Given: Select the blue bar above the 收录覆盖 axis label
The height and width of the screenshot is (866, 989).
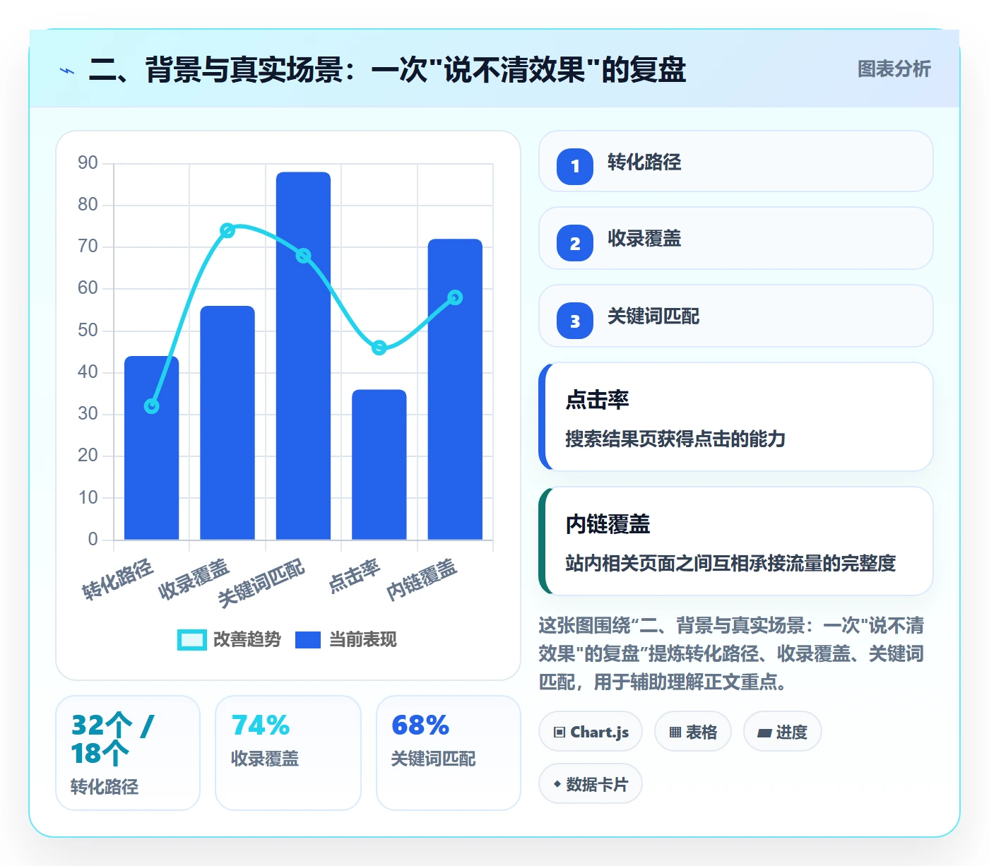Looking at the screenshot, I should click(x=227, y=422).
